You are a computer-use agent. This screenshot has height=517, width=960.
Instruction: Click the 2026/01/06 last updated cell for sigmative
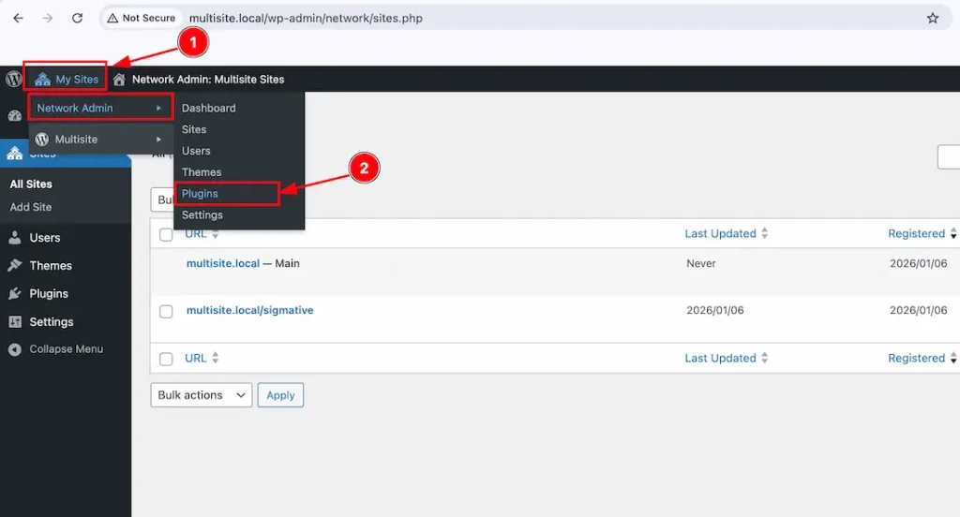click(715, 310)
